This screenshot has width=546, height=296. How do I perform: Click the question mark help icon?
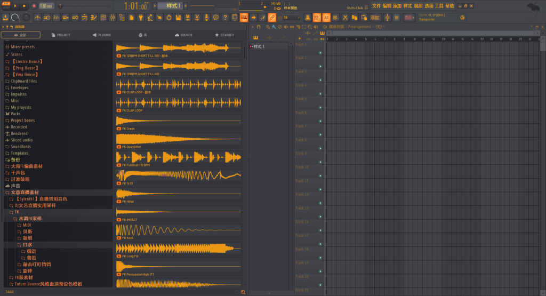226,18
